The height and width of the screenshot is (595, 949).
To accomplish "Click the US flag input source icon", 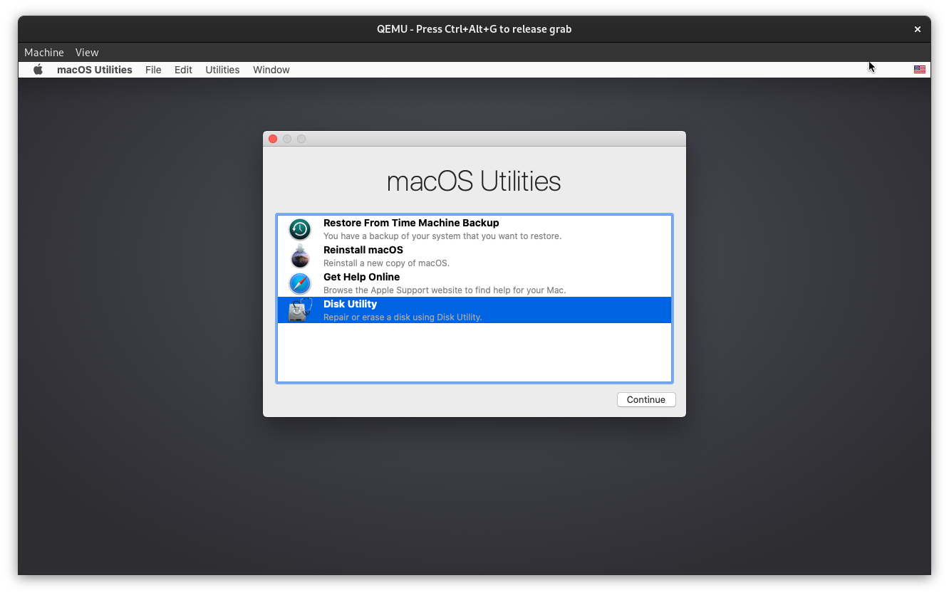I will pyautogui.click(x=919, y=69).
